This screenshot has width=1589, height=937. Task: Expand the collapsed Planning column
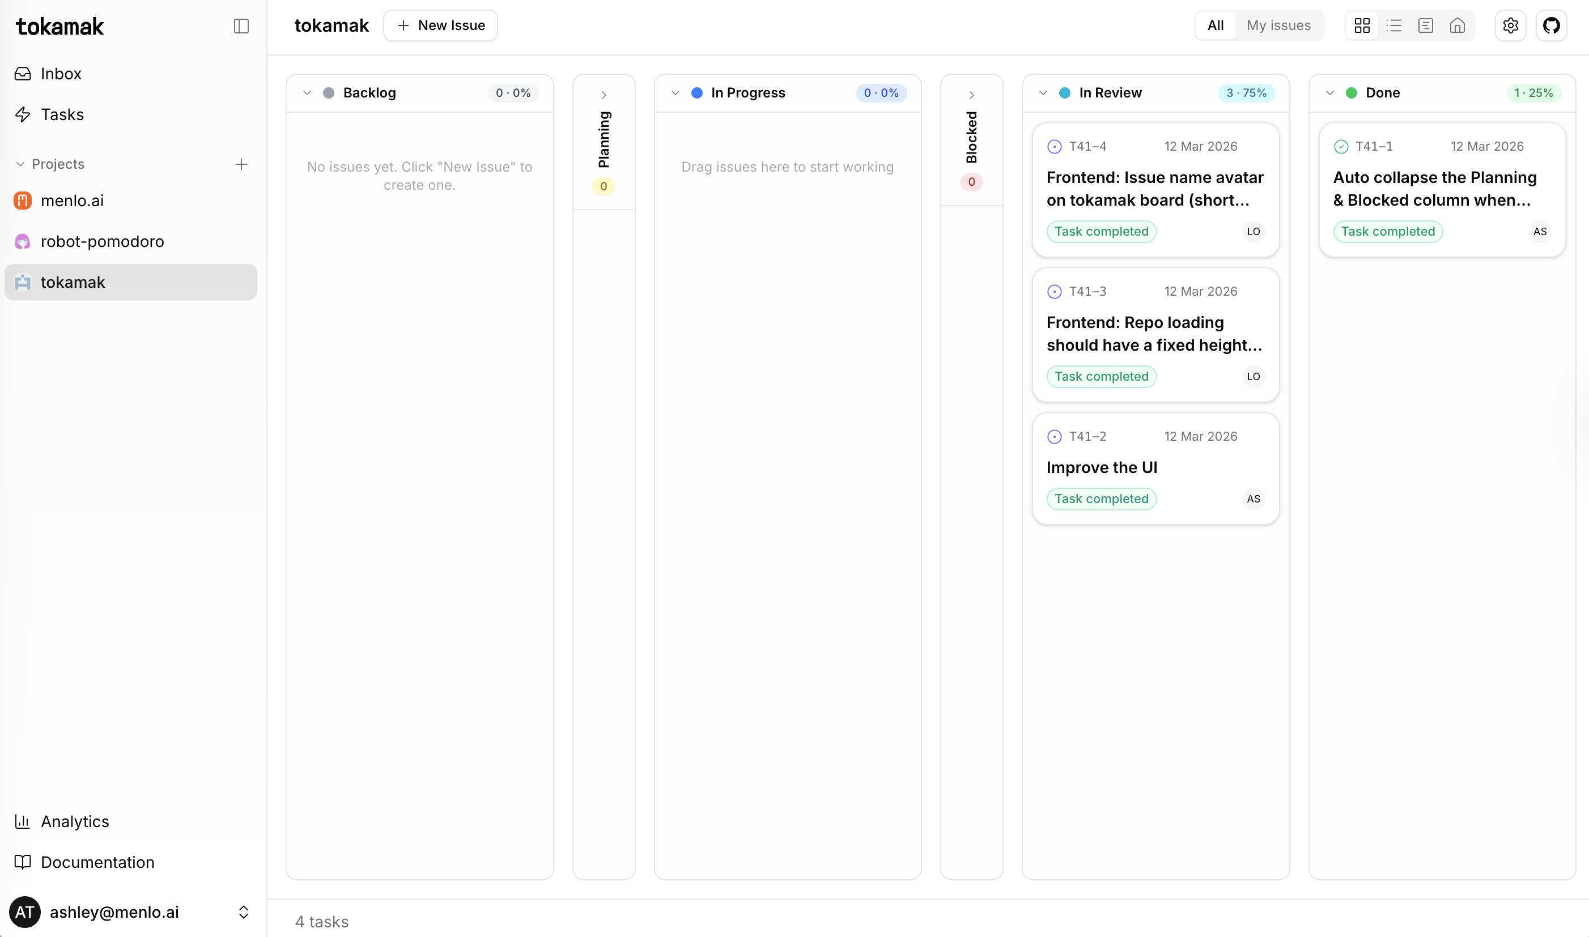coord(603,95)
